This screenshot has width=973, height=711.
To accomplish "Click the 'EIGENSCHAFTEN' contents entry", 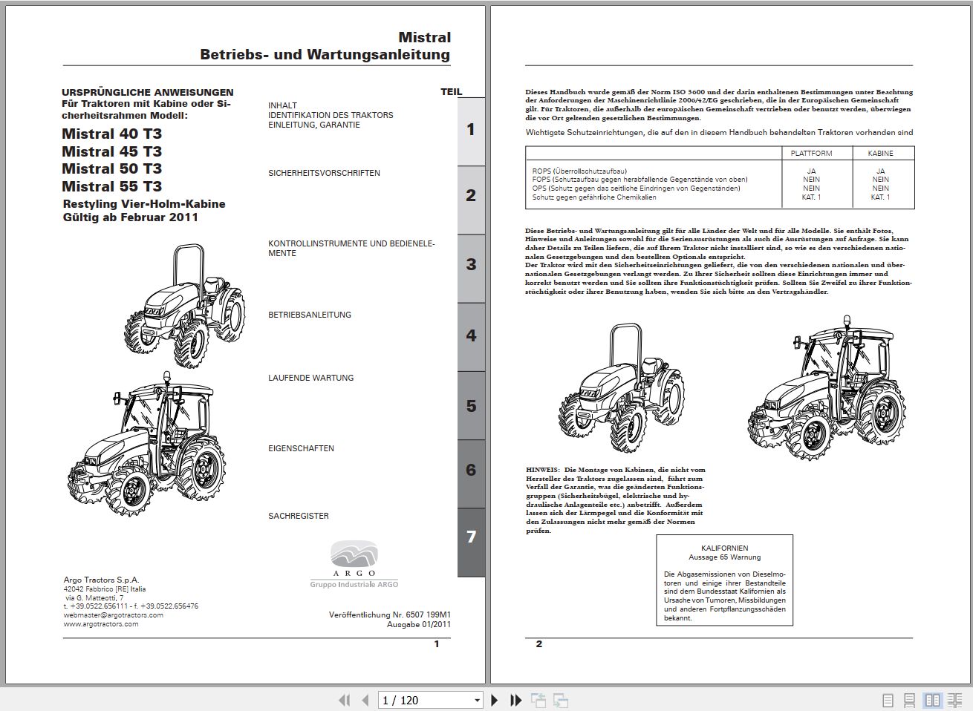I will (301, 448).
